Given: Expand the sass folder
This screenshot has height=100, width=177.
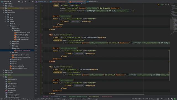Looking at the screenshot, I should tap(6, 19).
